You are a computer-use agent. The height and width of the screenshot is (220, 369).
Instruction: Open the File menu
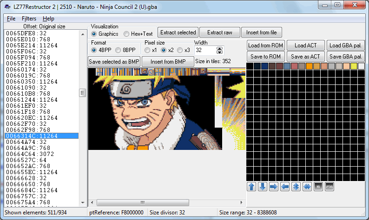(11, 19)
